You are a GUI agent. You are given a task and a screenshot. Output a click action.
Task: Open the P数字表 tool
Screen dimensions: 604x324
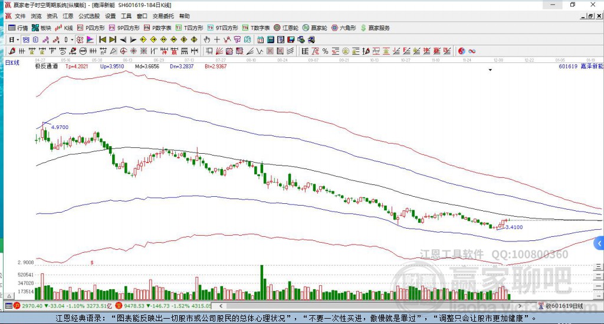click(x=157, y=28)
